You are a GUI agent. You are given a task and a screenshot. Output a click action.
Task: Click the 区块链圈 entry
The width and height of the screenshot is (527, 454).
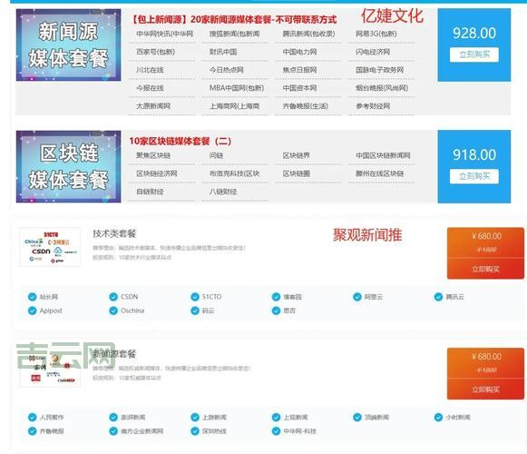296,174
